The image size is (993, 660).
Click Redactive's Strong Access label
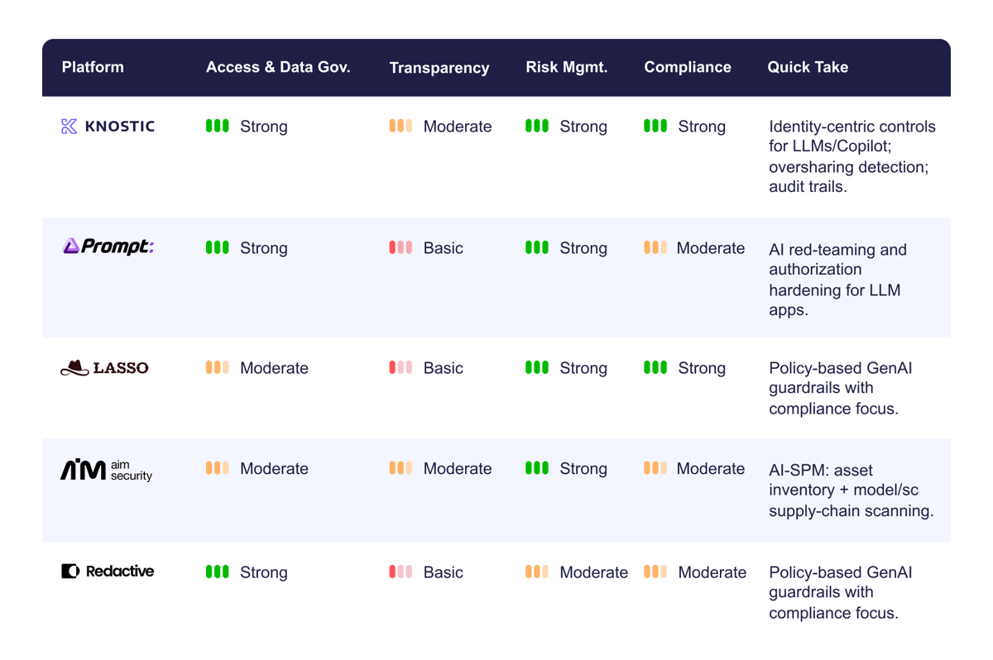(264, 572)
